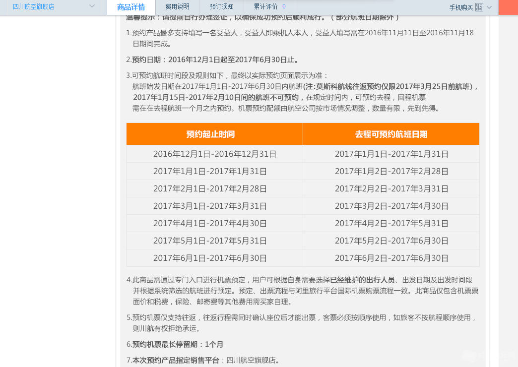Click the orange-red button at top right
518x367 pixels.
[x=508, y=7]
